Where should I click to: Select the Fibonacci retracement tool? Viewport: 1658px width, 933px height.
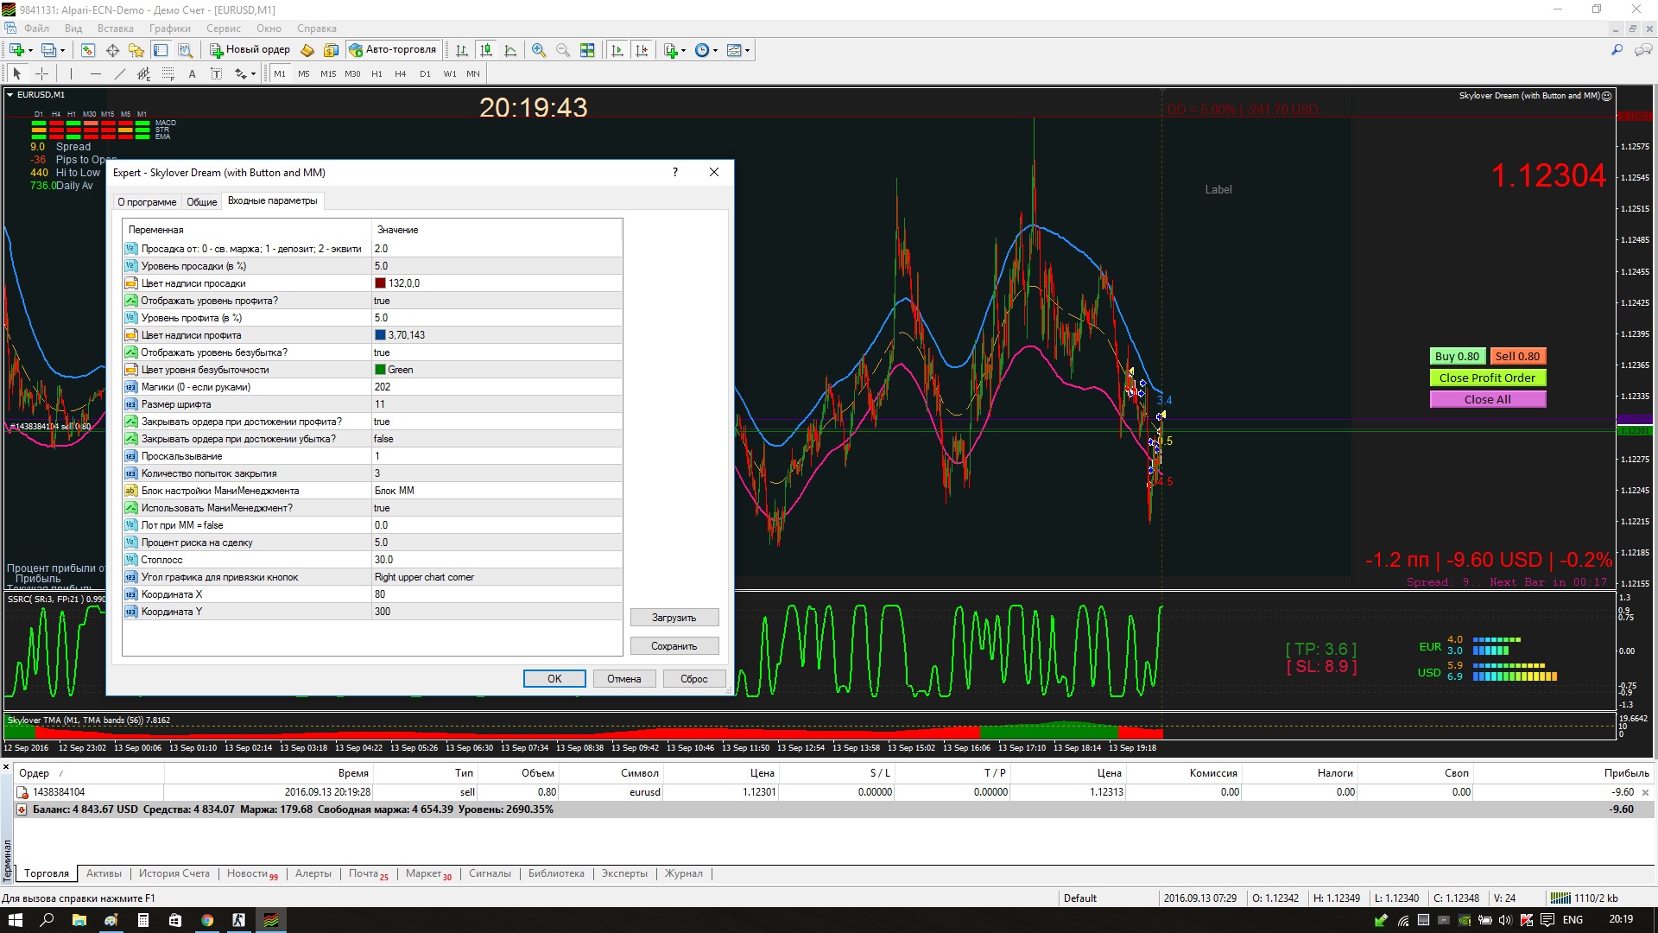(168, 73)
